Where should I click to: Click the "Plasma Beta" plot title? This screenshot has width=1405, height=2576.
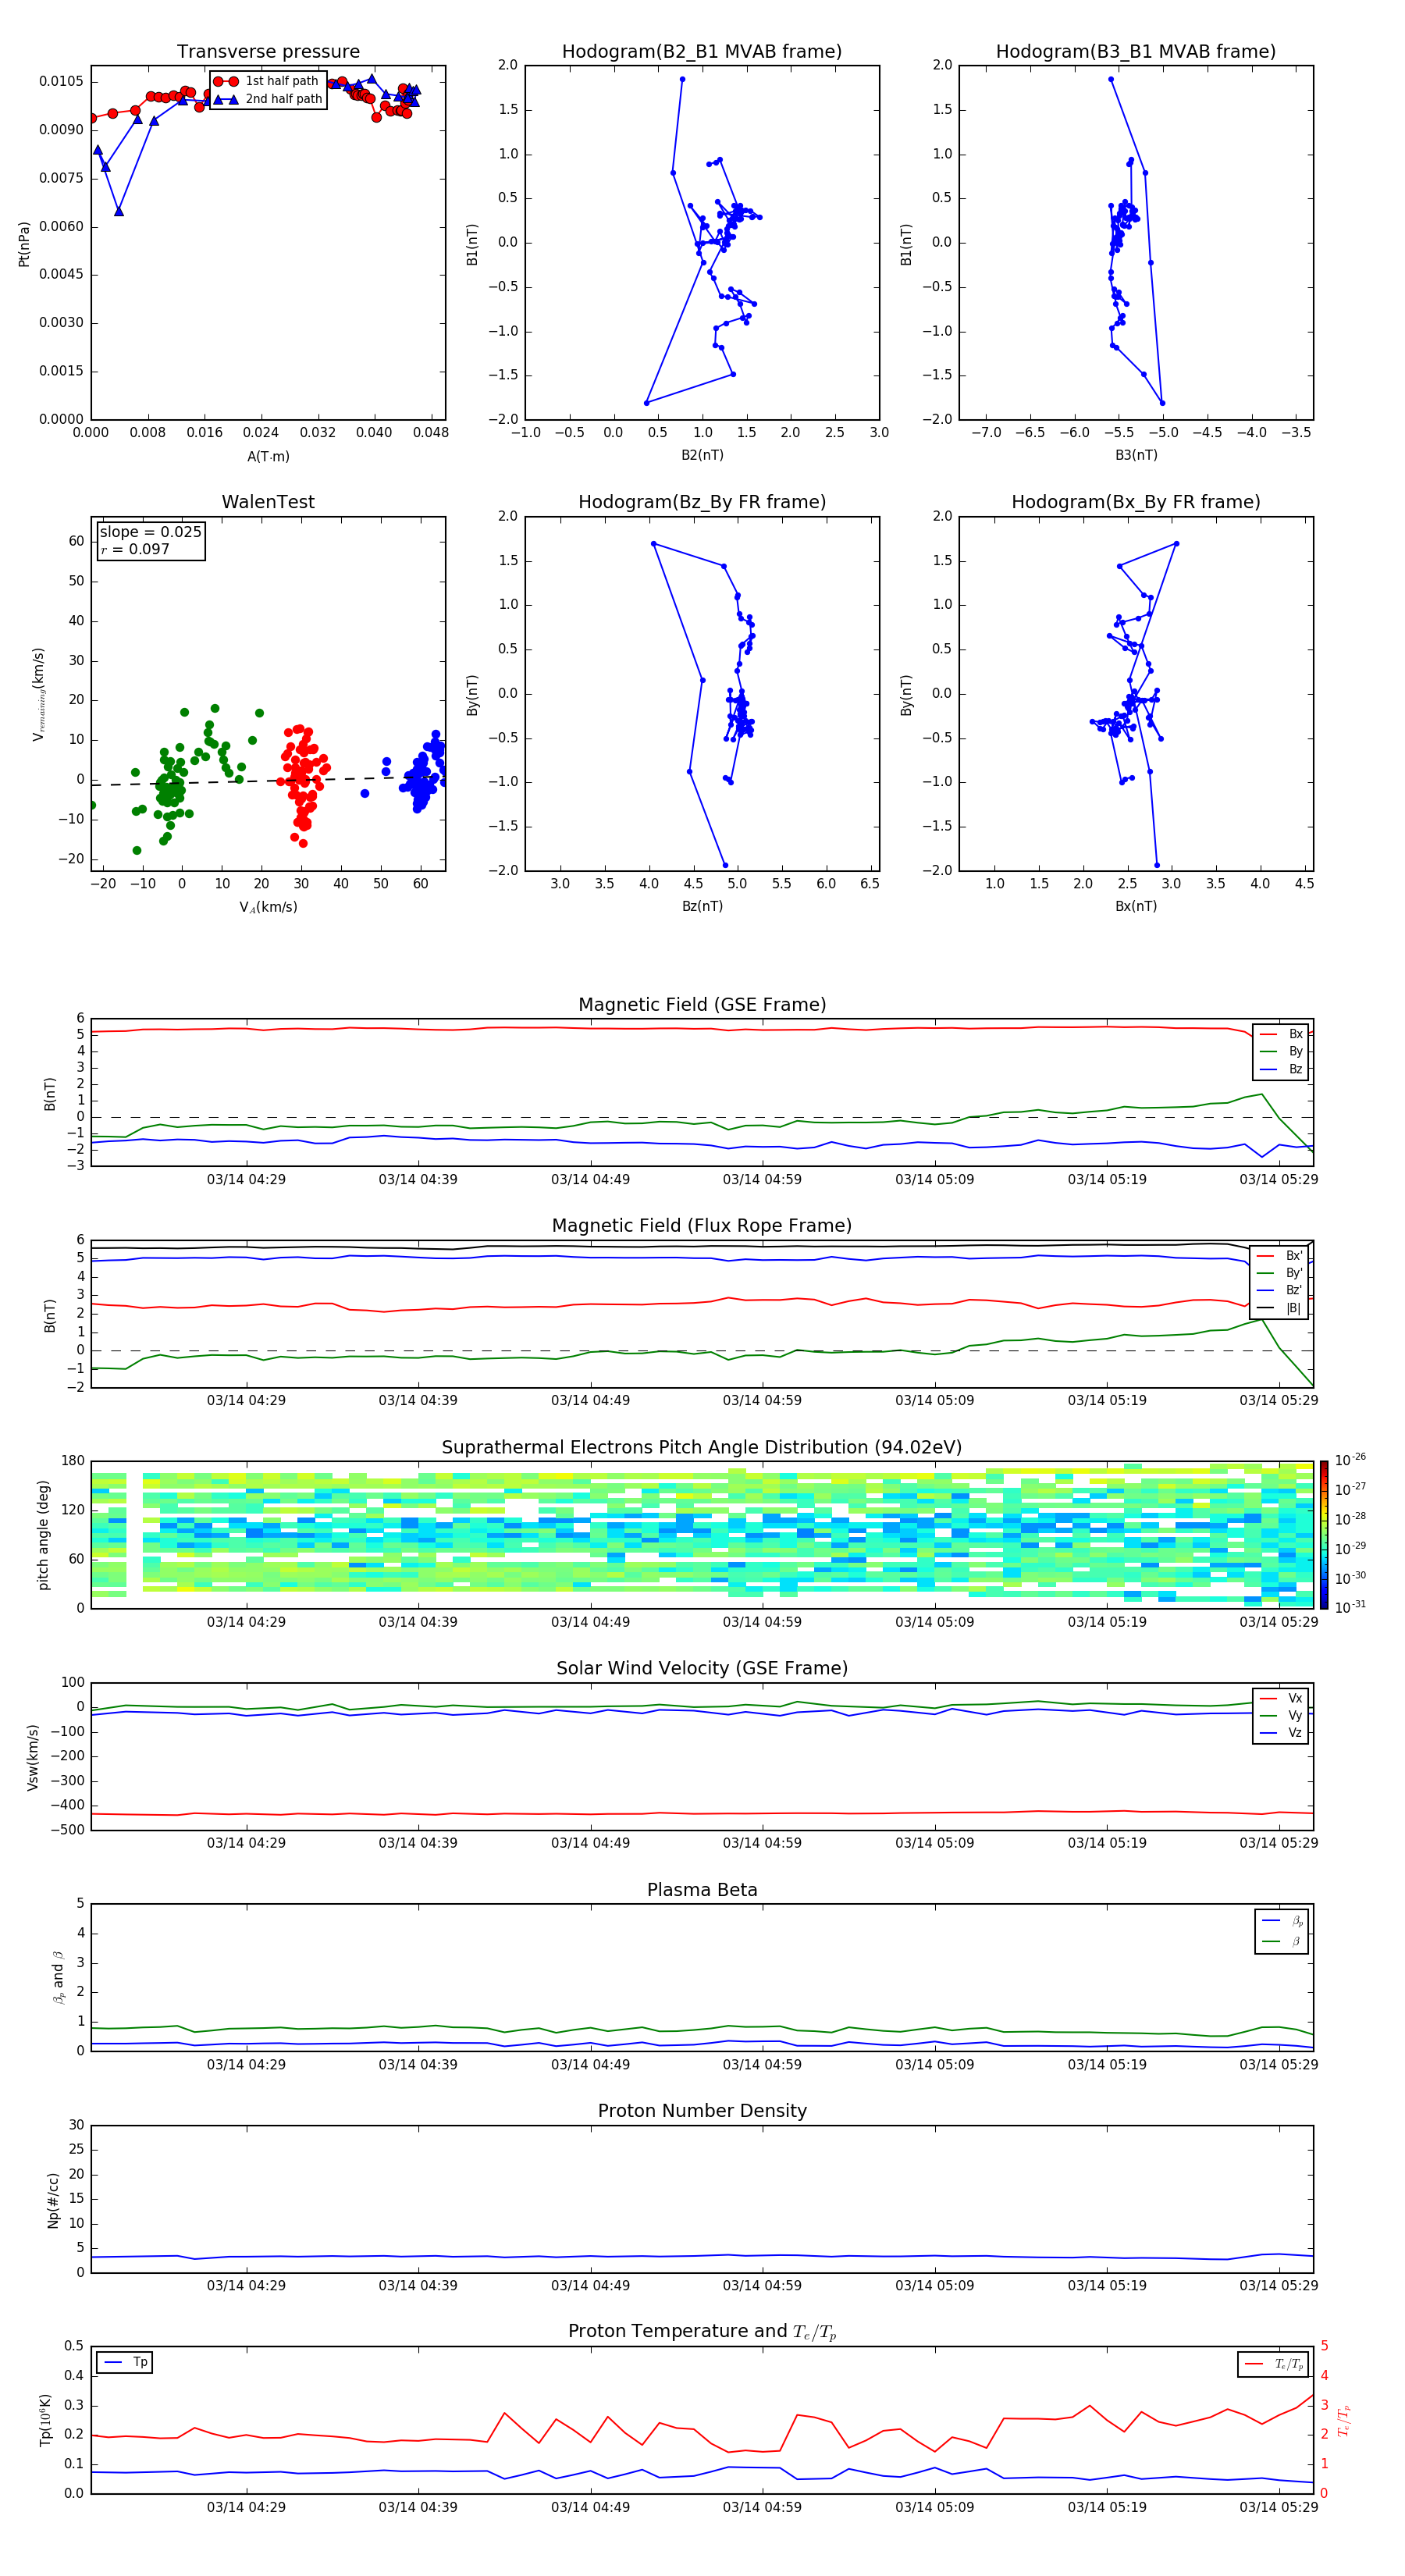click(702, 1891)
